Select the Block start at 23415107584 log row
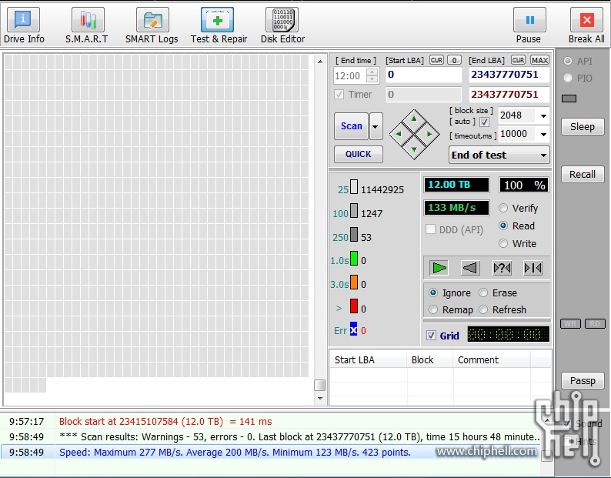This screenshot has width=611, height=478. click(270, 422)
